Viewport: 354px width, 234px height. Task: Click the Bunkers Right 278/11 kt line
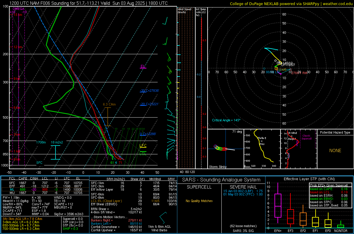point(116,220)
